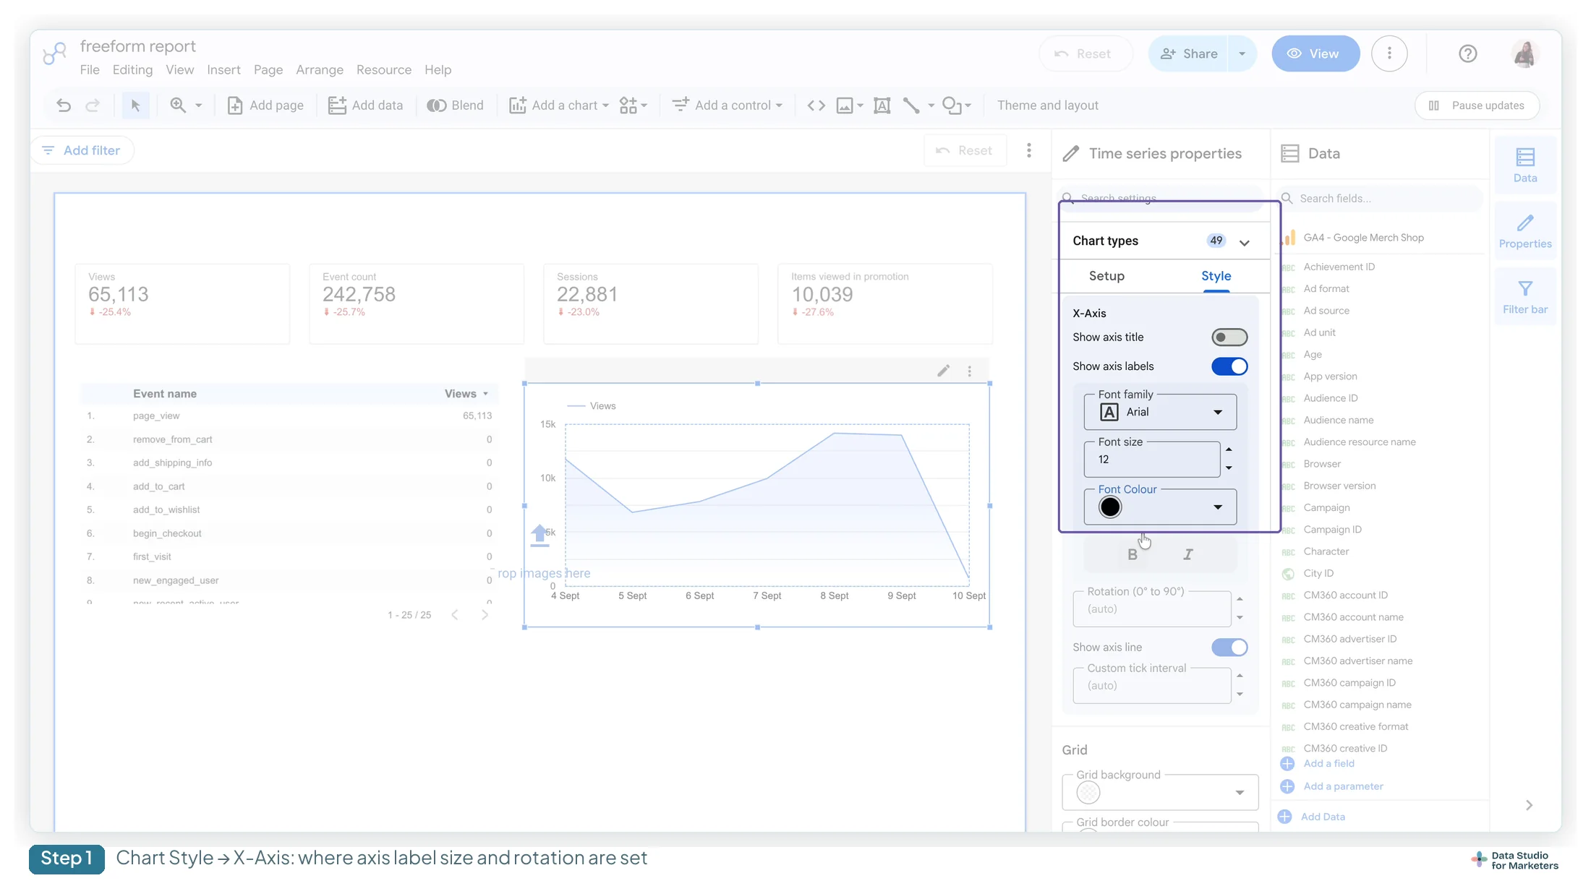Click the black Font Colour swatch
Screen dimensions: 1591x886
pos(1110,507)
